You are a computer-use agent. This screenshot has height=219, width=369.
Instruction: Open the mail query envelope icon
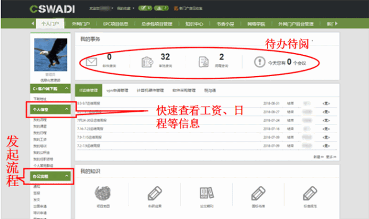pyautogui.click(x=91, y=62)
